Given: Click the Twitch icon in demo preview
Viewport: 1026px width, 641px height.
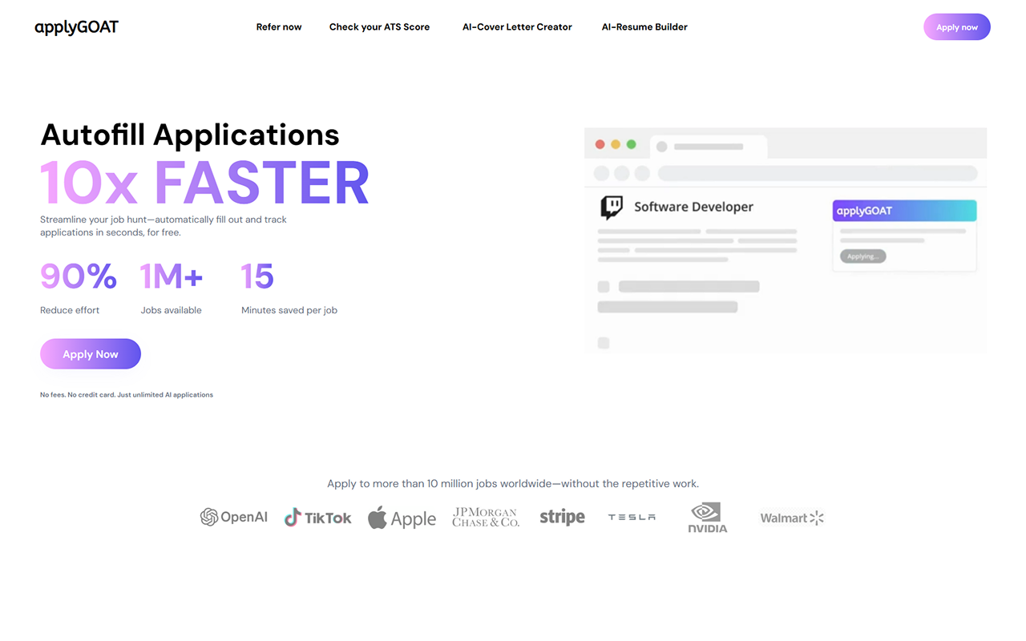Looking at the screenshot, I should tap(612, 208).
